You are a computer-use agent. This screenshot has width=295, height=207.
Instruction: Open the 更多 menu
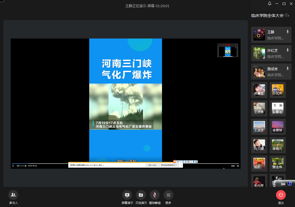click(x=169, y=195)
